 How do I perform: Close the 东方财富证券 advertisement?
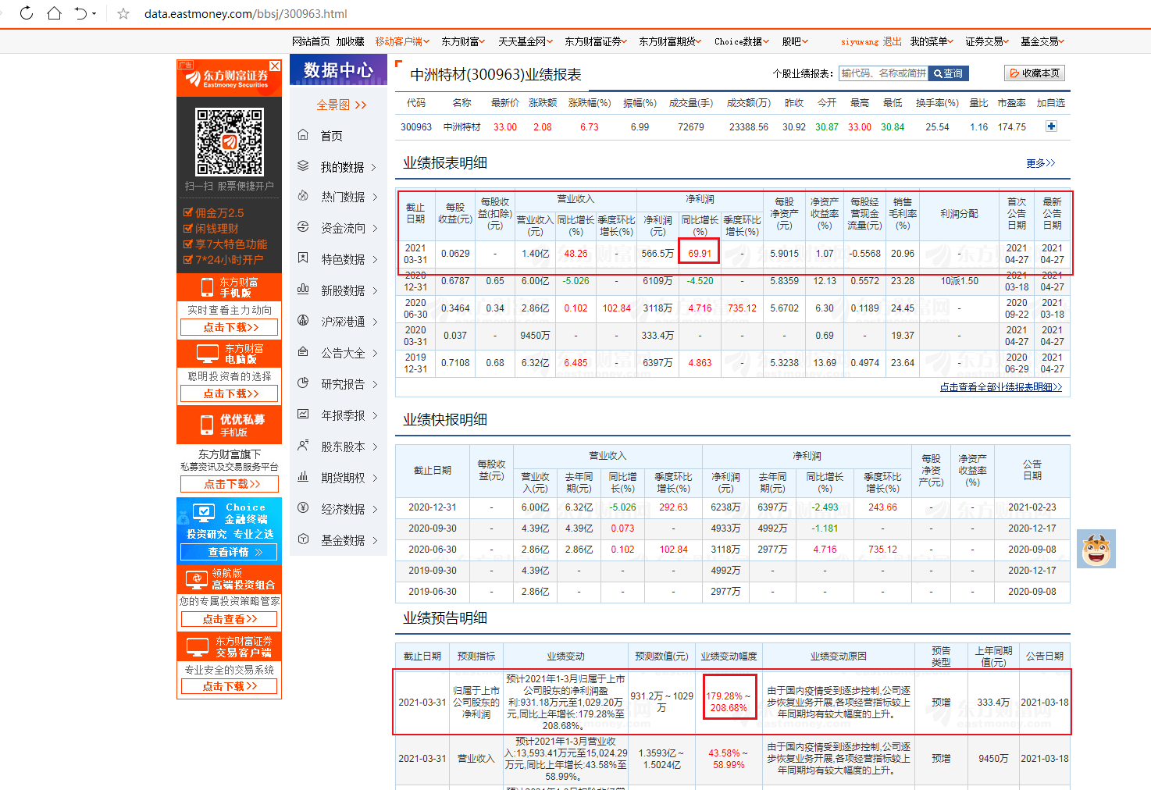point(275,66)
